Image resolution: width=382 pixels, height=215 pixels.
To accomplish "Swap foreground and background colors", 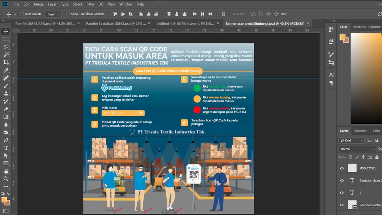I will (8, 194).
